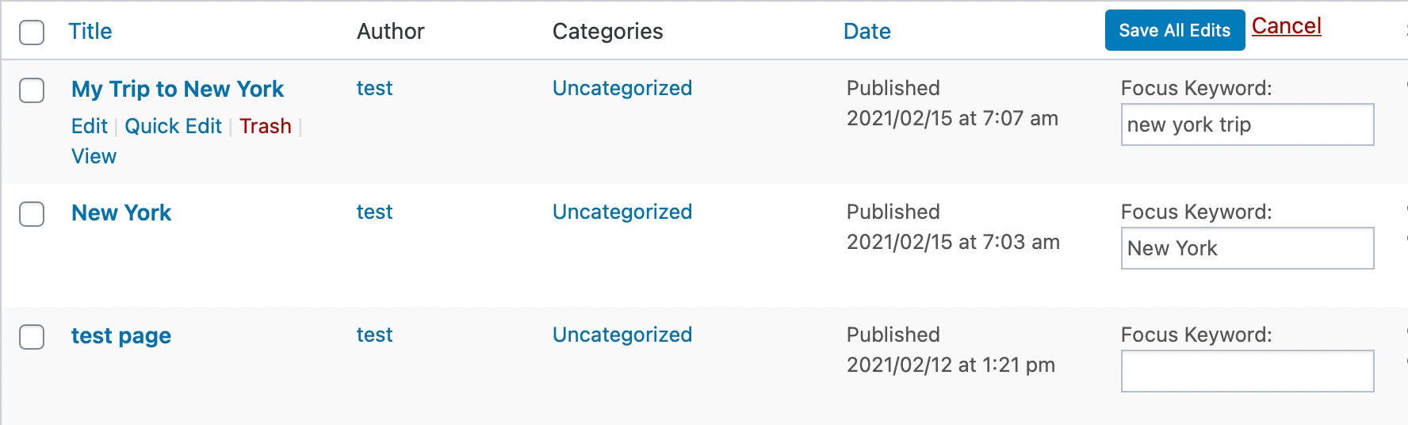1408x425 pixels.
Task: Click focus keyword field with 'New York'
Action: 1246,248
